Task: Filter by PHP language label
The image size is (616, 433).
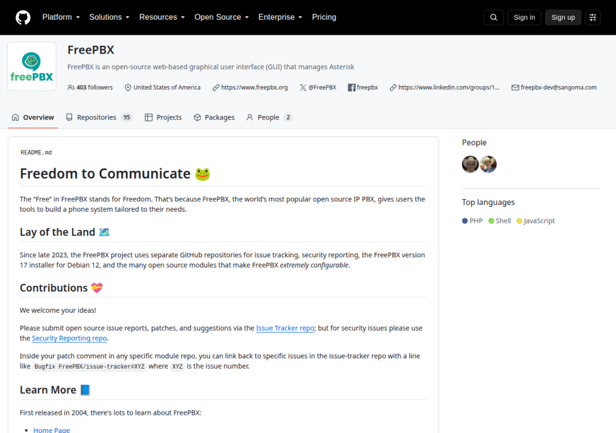Action: tap(476, 221)
